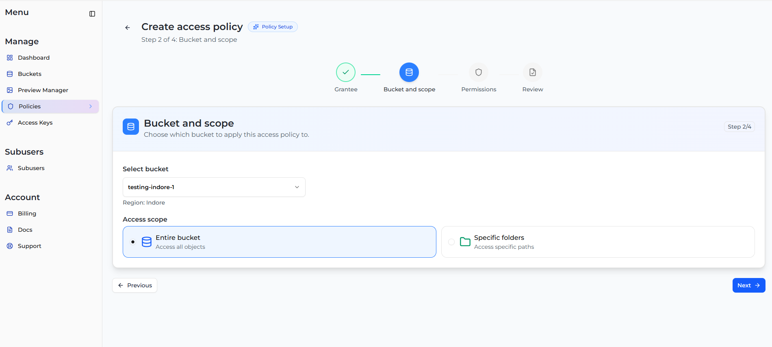
Task: Click the Permissions step label
Action: tap(479, 89)
